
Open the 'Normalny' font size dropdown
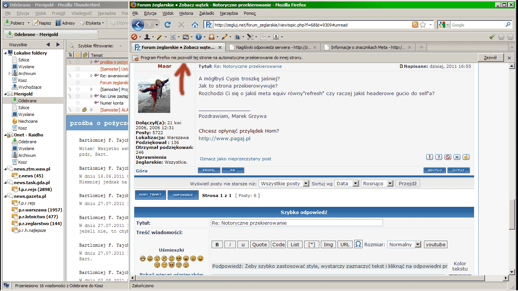pyautogui.click(x=404, y=244)
